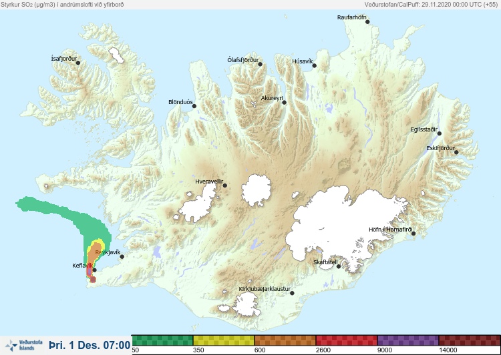Select the red 2600 legend swatch
Viewport: 501px width, 355px height.
[x=346, y=340]
